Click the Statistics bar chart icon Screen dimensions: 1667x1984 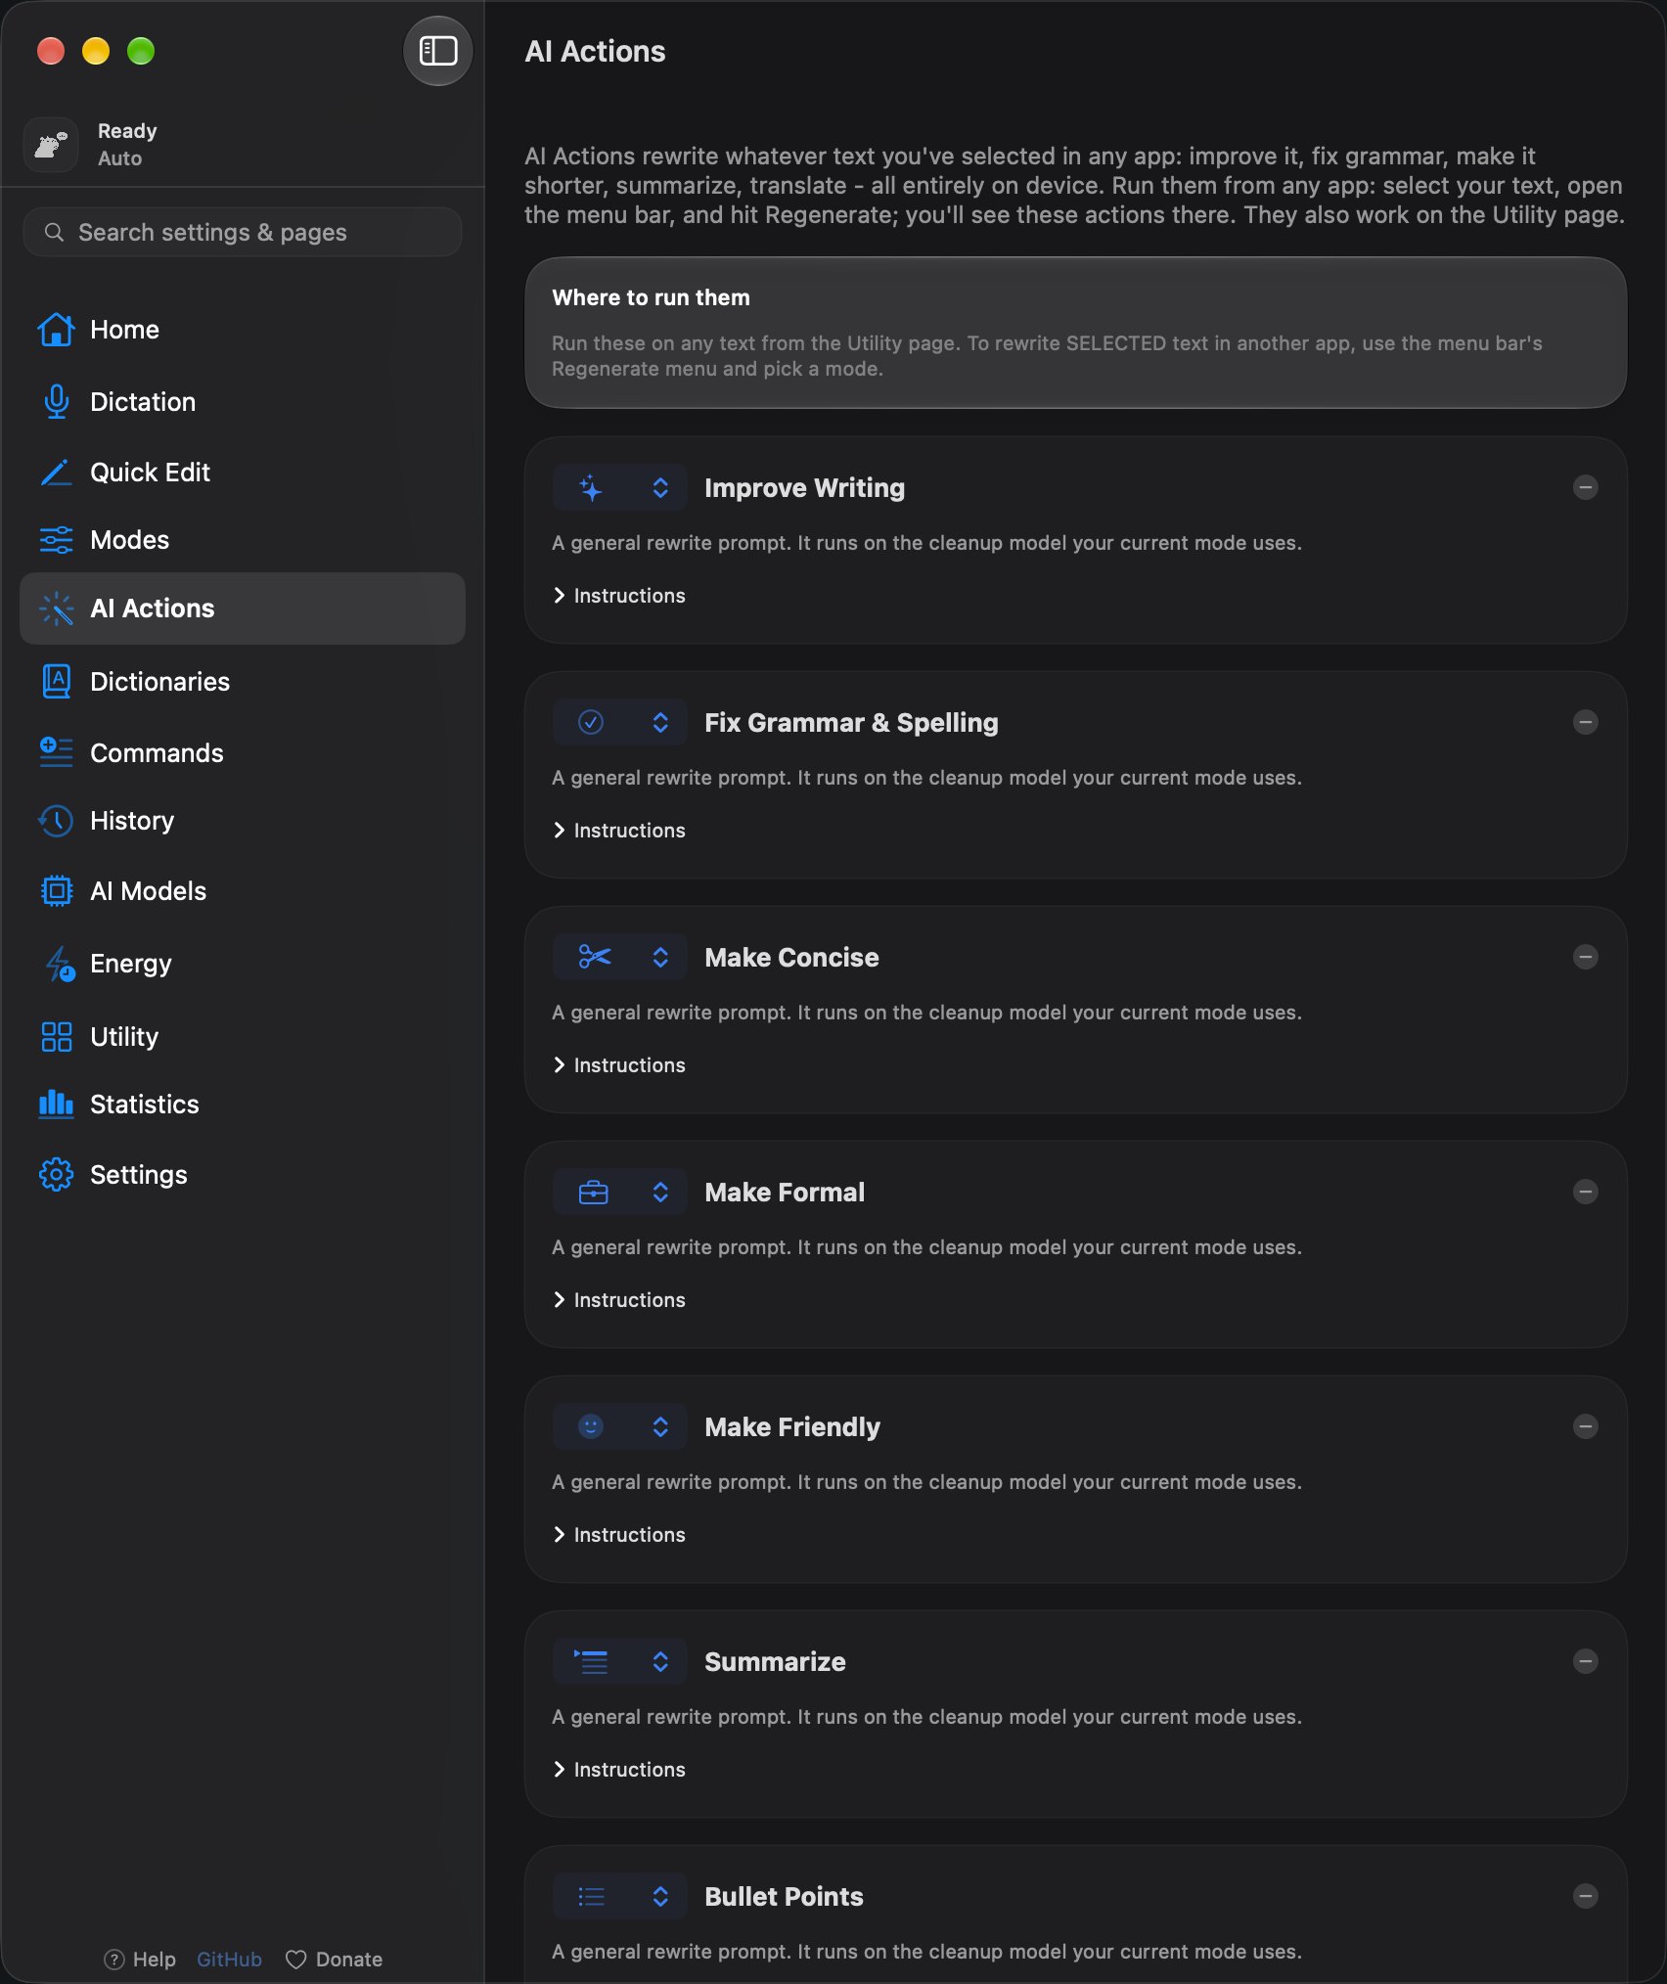click(56, 1105)
